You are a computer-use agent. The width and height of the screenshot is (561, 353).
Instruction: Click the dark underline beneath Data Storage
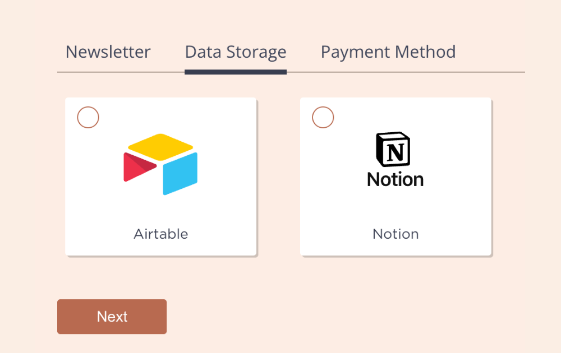pos(236,72)
